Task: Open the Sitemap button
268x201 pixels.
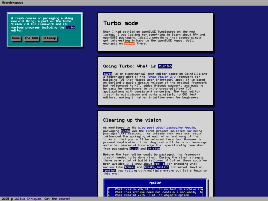Action: click(x=49, y=38)
